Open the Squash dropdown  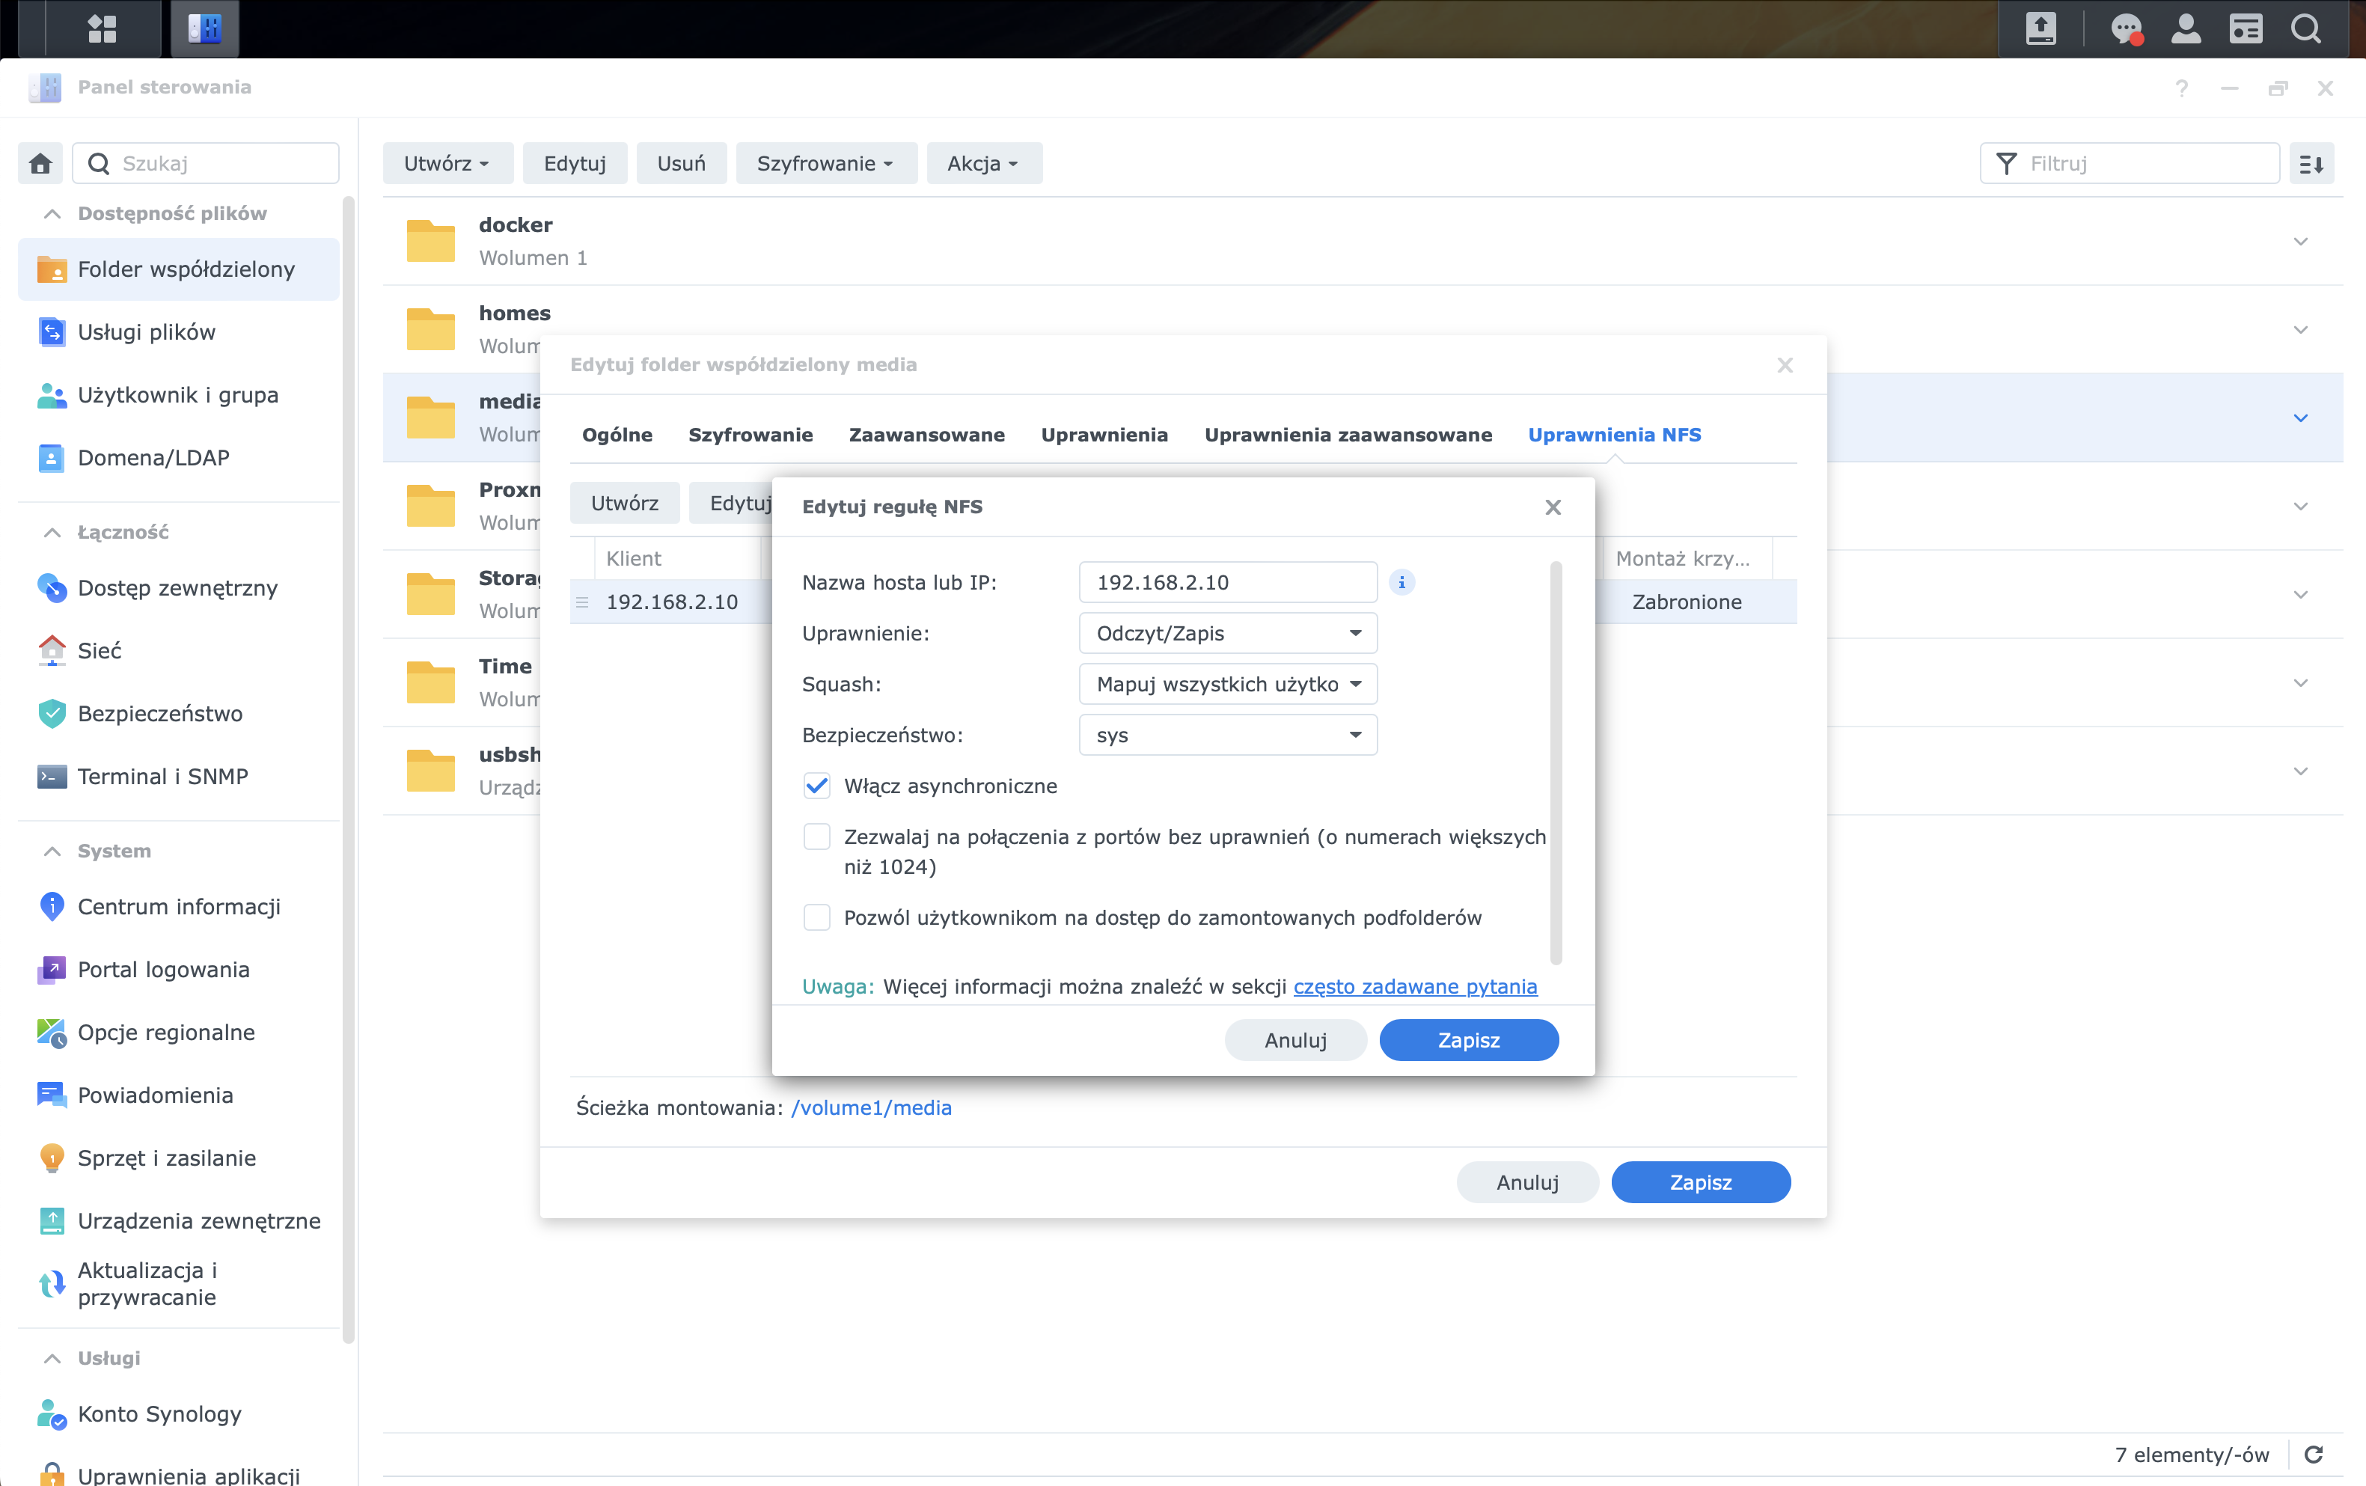coord(1228,684)
